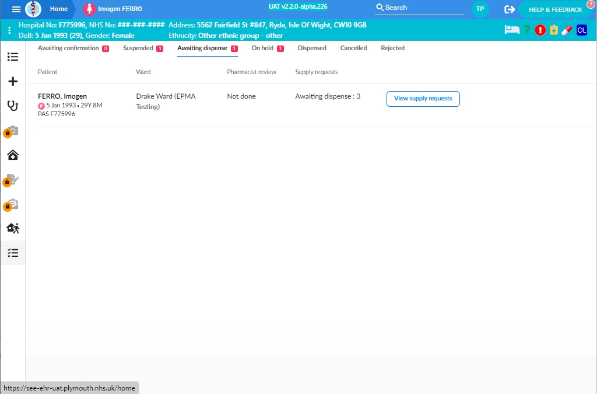Open the Rejected tab

click(x=392, y=48)
